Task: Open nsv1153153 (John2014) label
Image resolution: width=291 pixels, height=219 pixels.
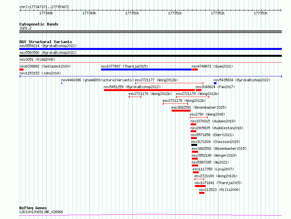Action: pyautogui.click(x=40, y=73)
